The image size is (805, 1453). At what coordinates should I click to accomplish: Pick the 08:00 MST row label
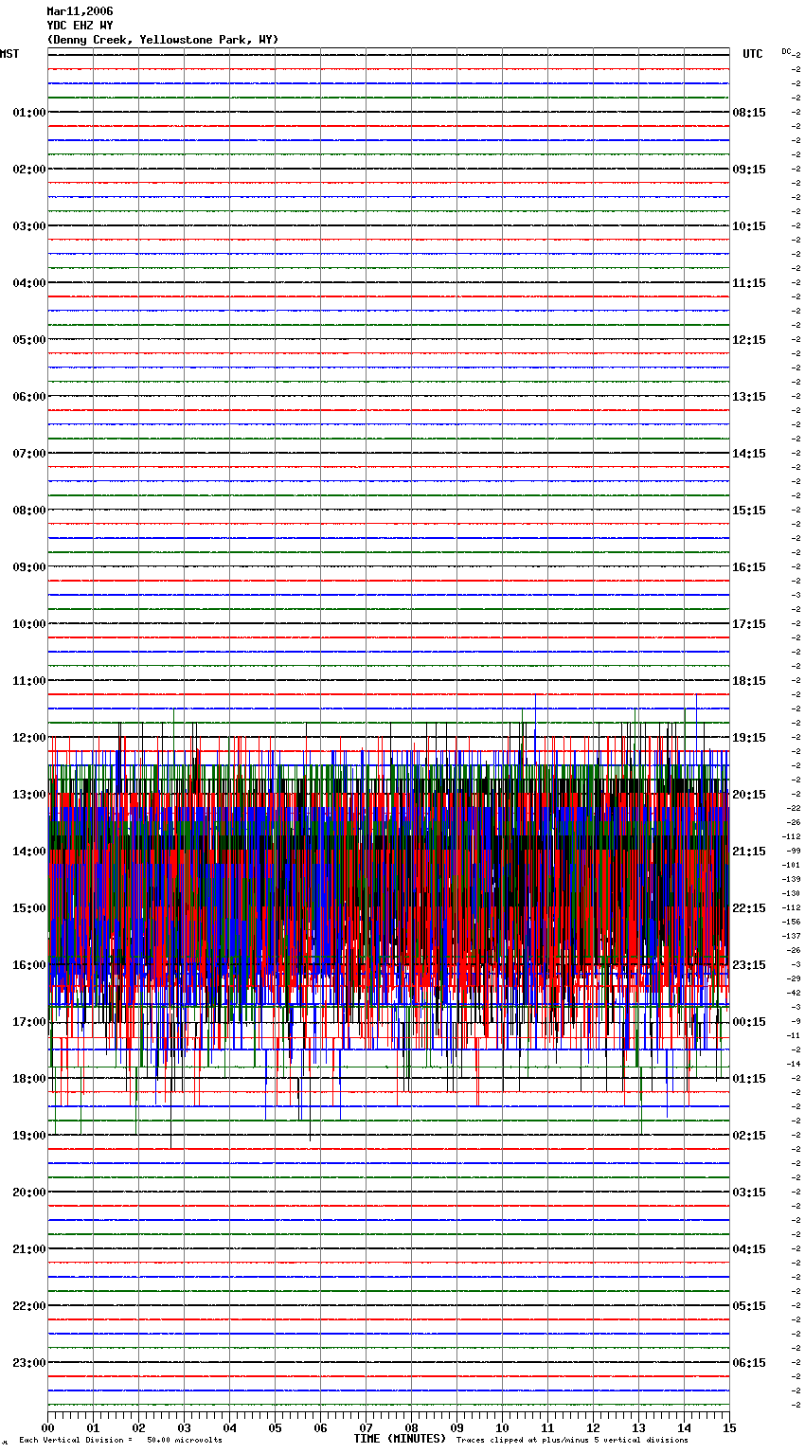click(29, 511)
